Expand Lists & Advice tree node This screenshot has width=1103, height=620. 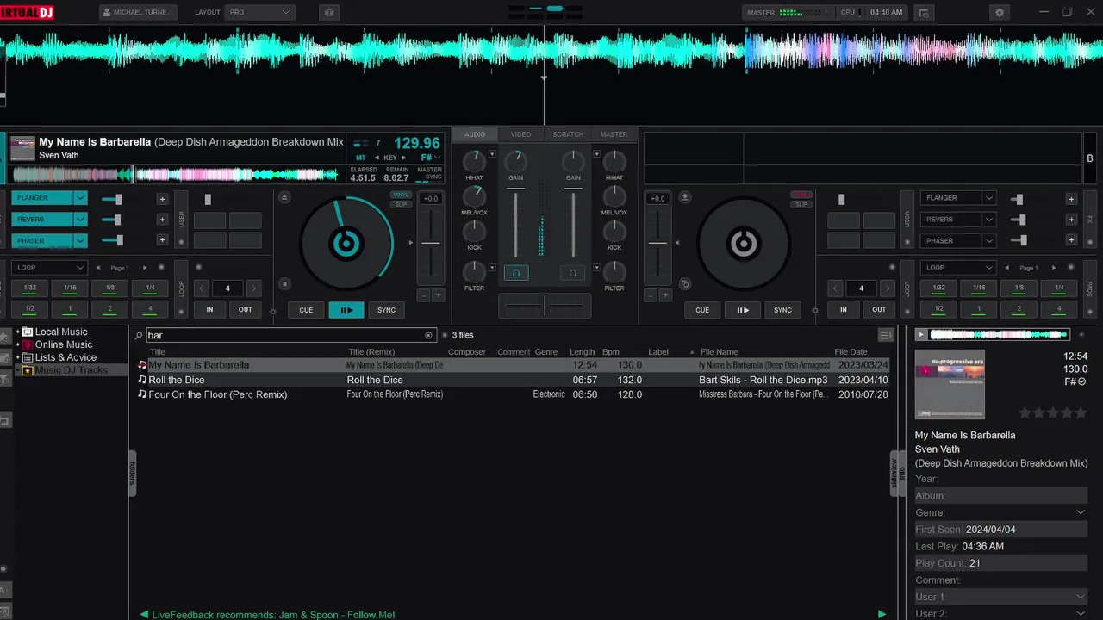click(18, 357)
